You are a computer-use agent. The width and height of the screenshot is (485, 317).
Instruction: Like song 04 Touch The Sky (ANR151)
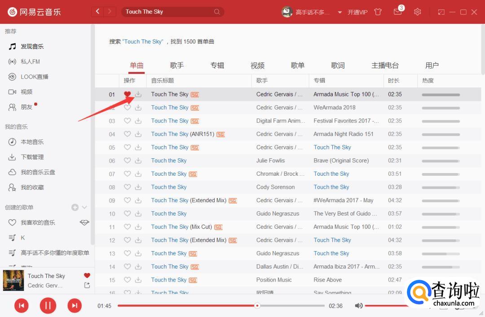click(x=127, y=134)
